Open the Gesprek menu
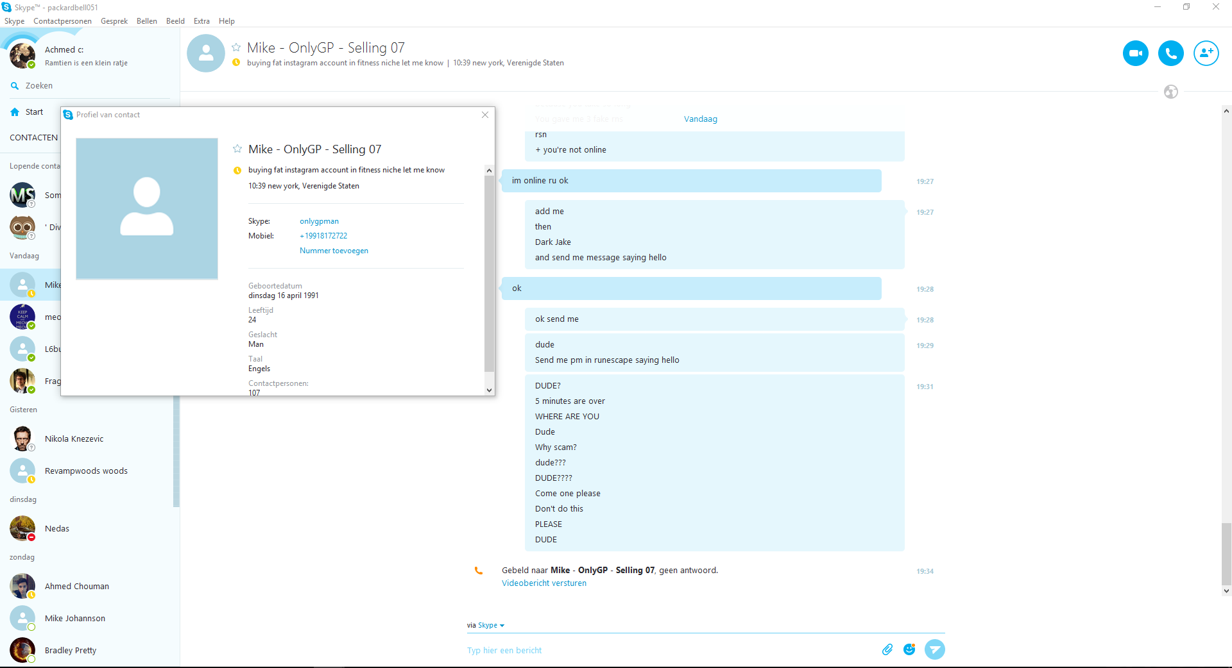 (x=114, y=21)
